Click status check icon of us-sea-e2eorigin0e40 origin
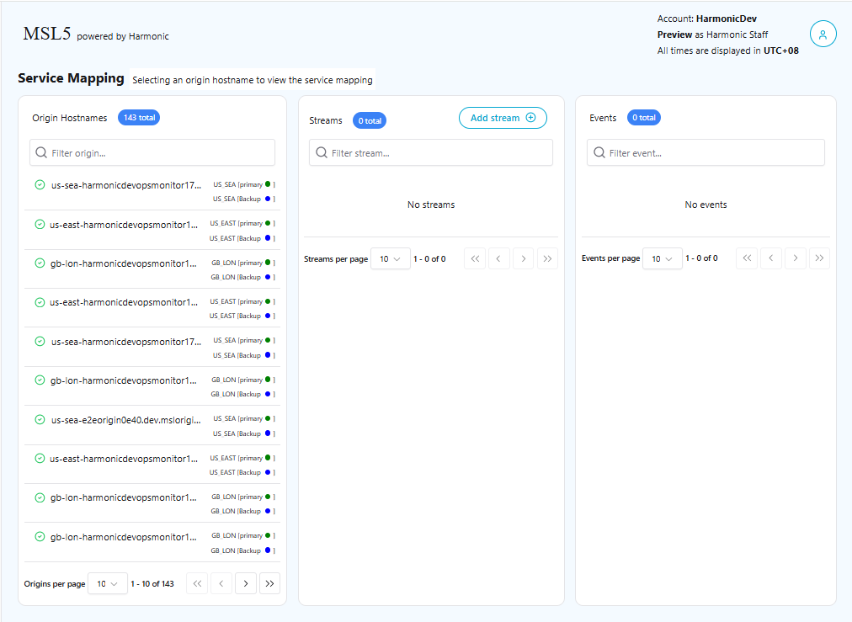The height and width of the screenshot is (622, 852). 40,419
